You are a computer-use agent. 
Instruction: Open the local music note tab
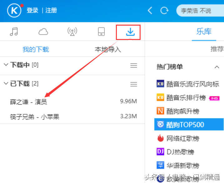point(14,32)
